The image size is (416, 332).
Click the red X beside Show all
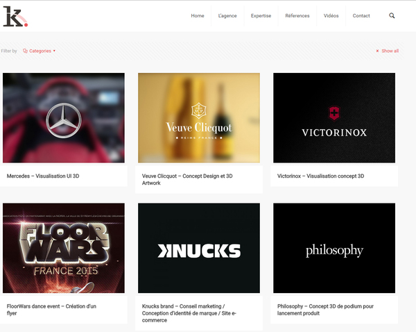377,51
